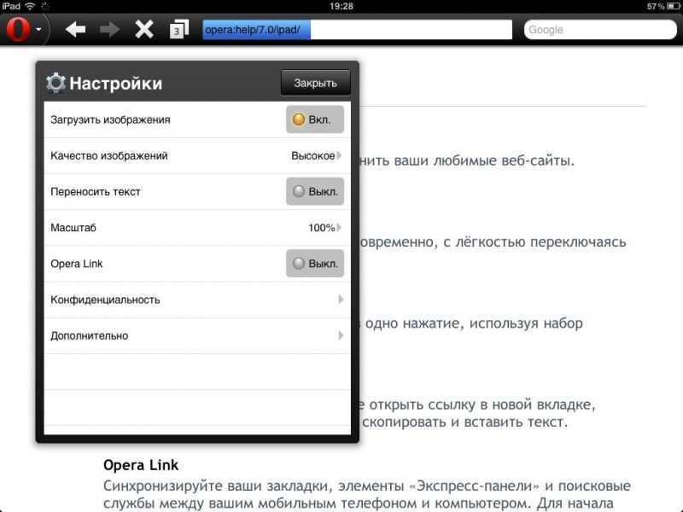Click the forward arrow navigation icon

(110, 30)
